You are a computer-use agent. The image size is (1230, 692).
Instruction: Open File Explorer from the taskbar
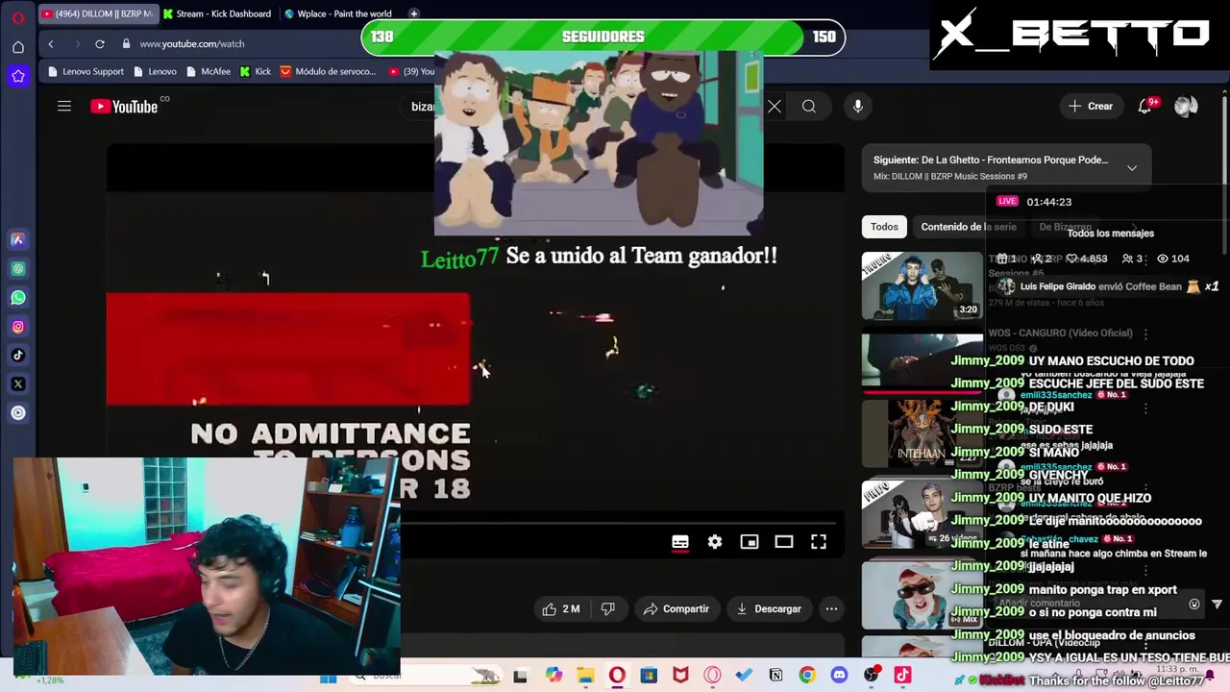(585, 676)
